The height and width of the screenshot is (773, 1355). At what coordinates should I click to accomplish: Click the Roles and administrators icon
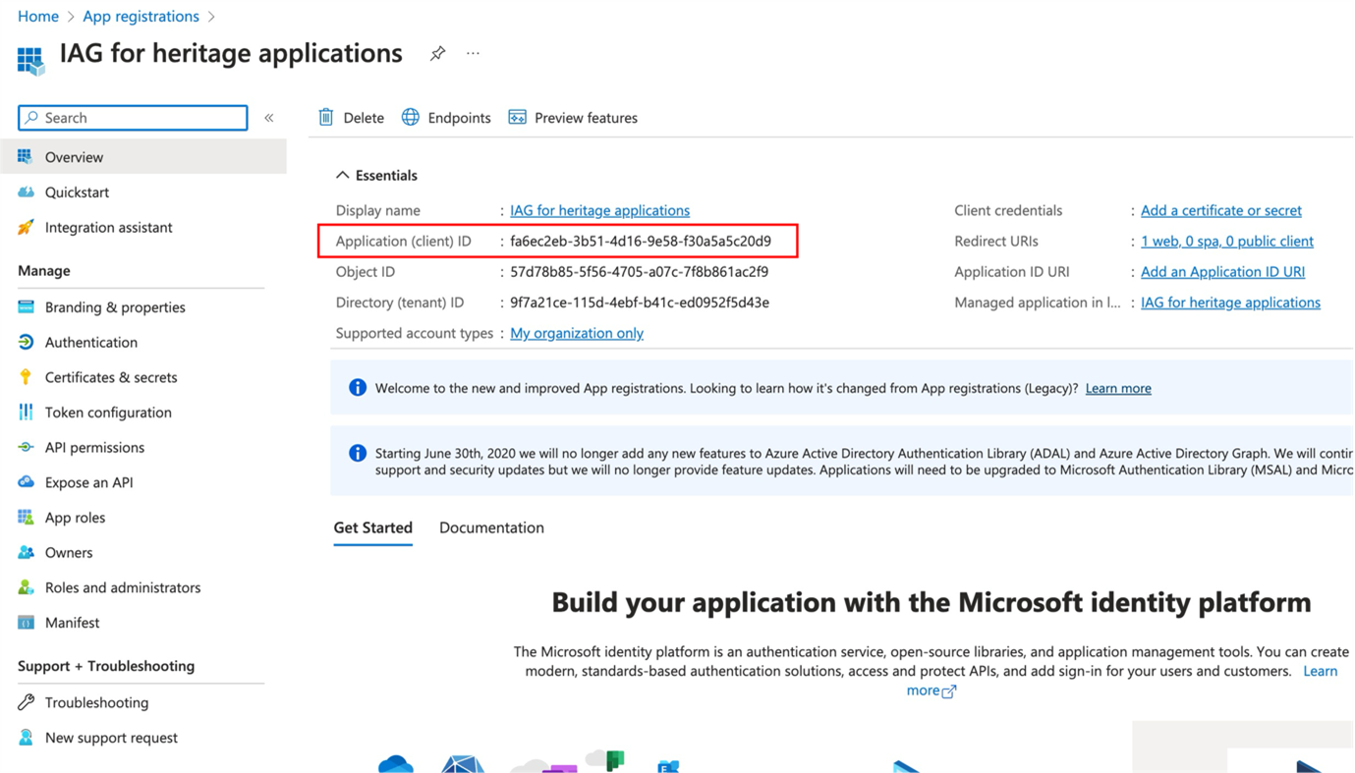pos(26,587)
